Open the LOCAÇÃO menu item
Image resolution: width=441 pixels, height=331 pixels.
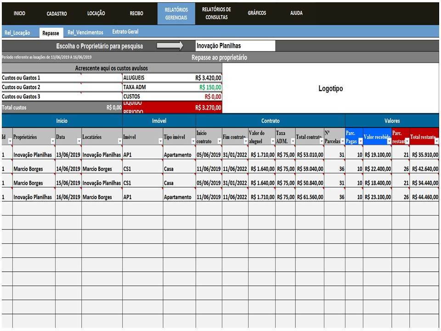coord(96,13)
